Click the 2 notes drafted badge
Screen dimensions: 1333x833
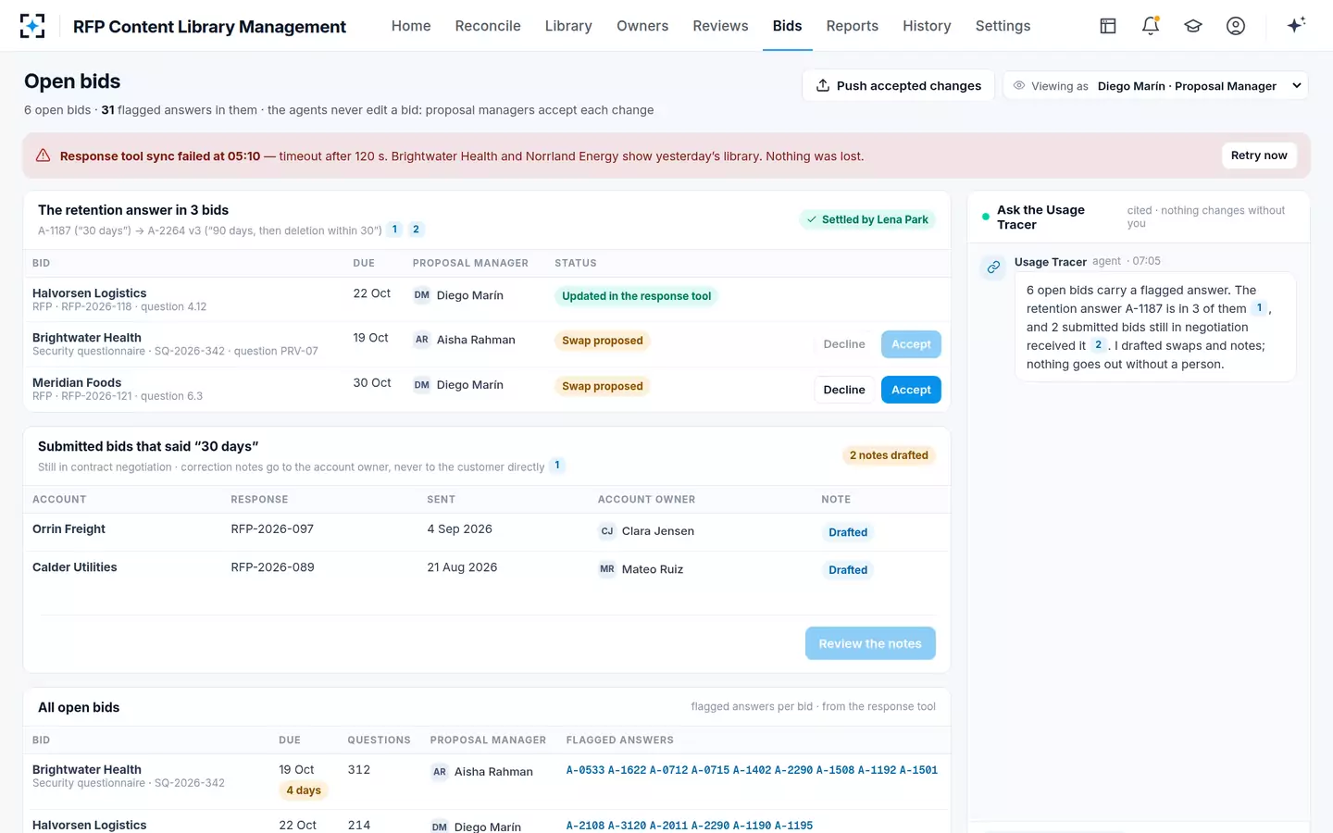pos(889,455)
